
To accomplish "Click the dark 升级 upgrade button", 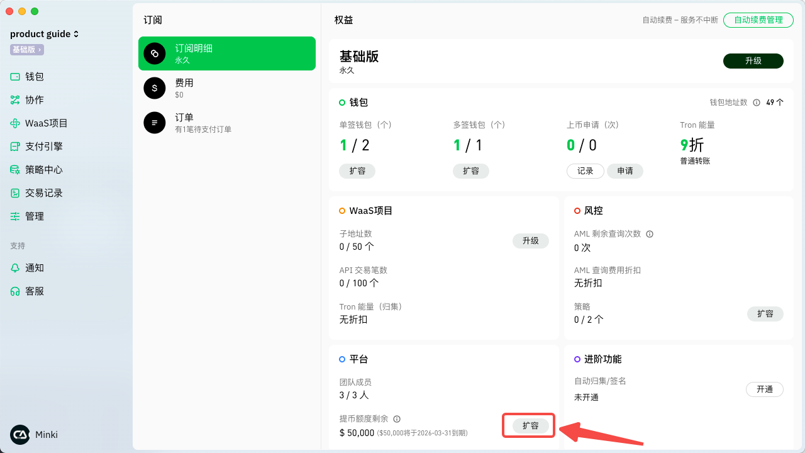I will [x=753, y=61].
